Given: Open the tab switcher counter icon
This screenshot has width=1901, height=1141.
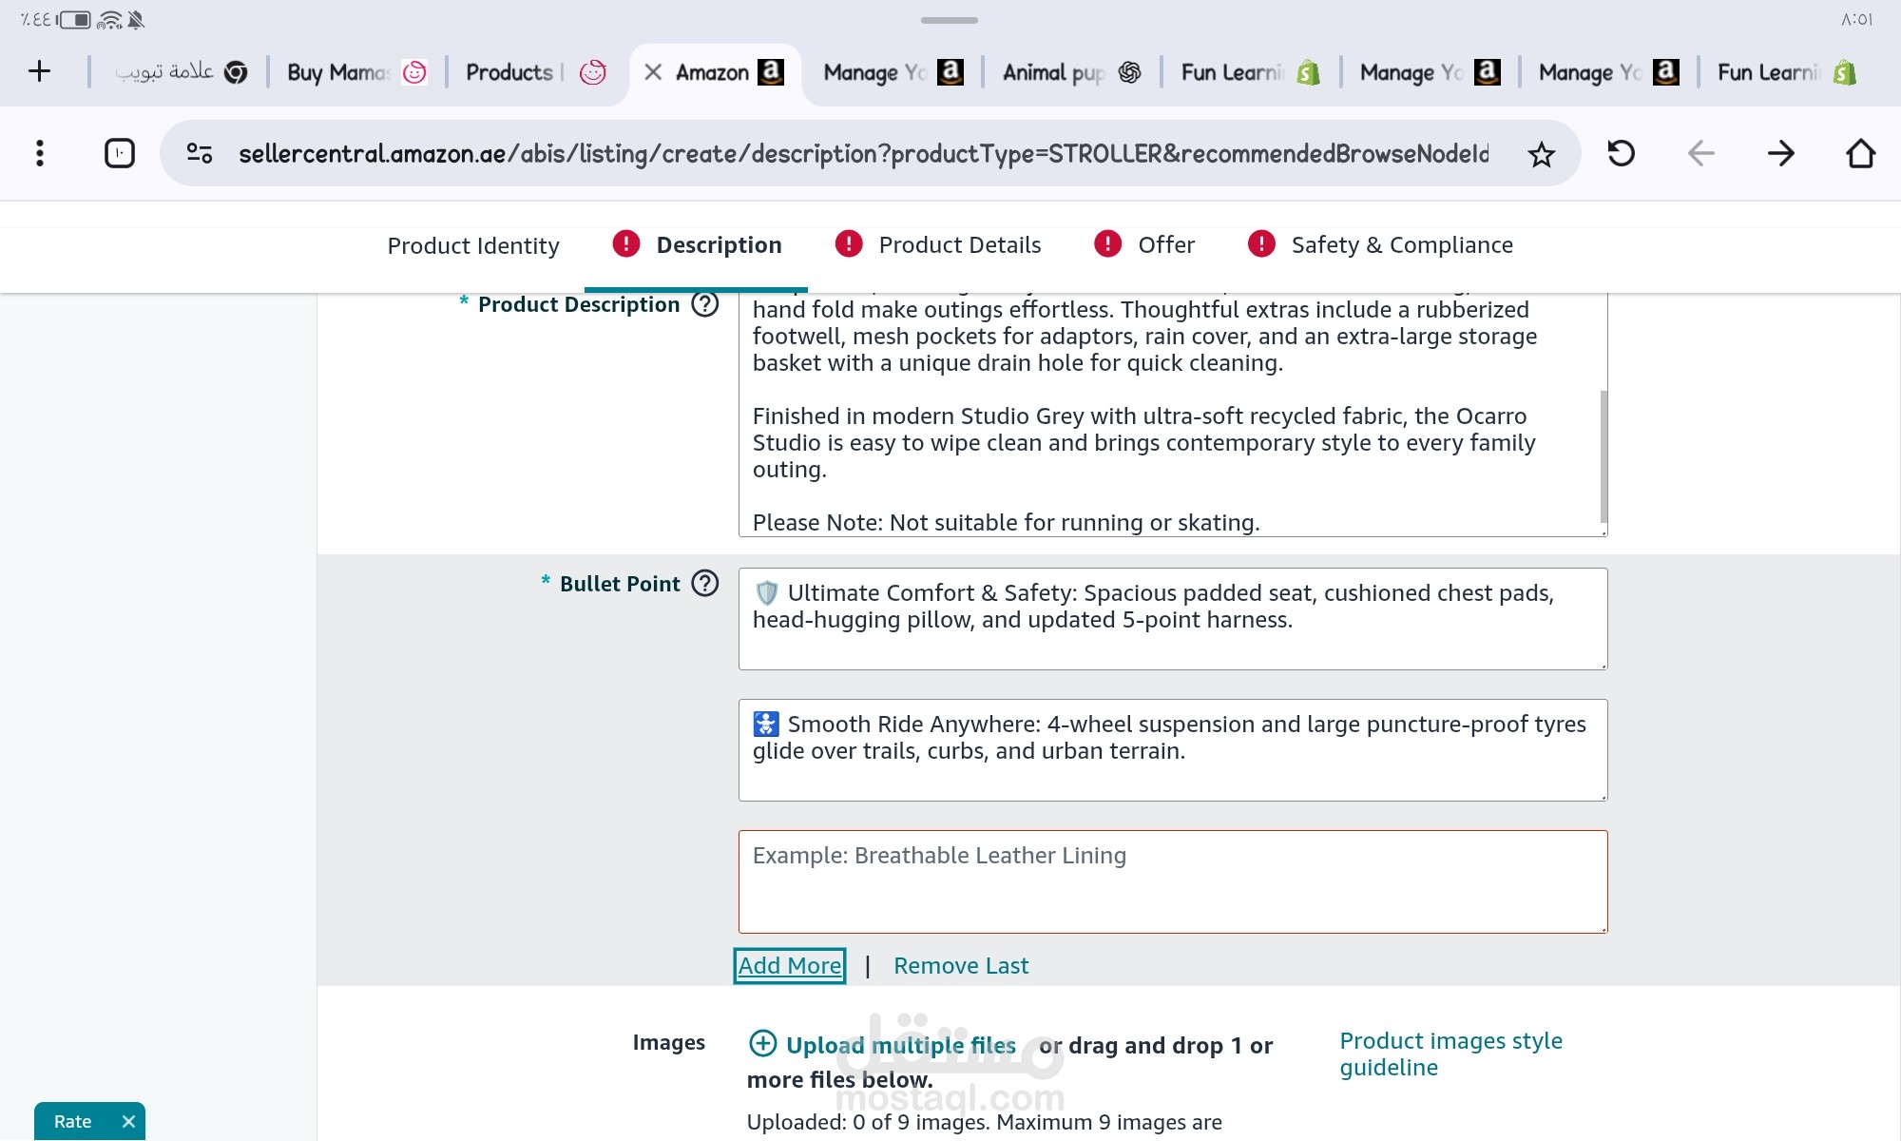Looking at the screenshot, I should pyautogui.click(x=119, y=153).
